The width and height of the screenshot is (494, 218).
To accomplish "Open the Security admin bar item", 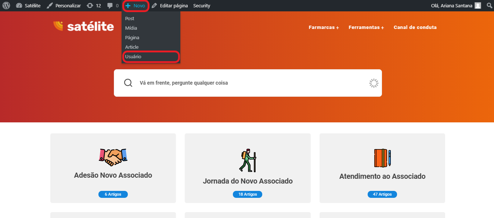I will [202, 5].
